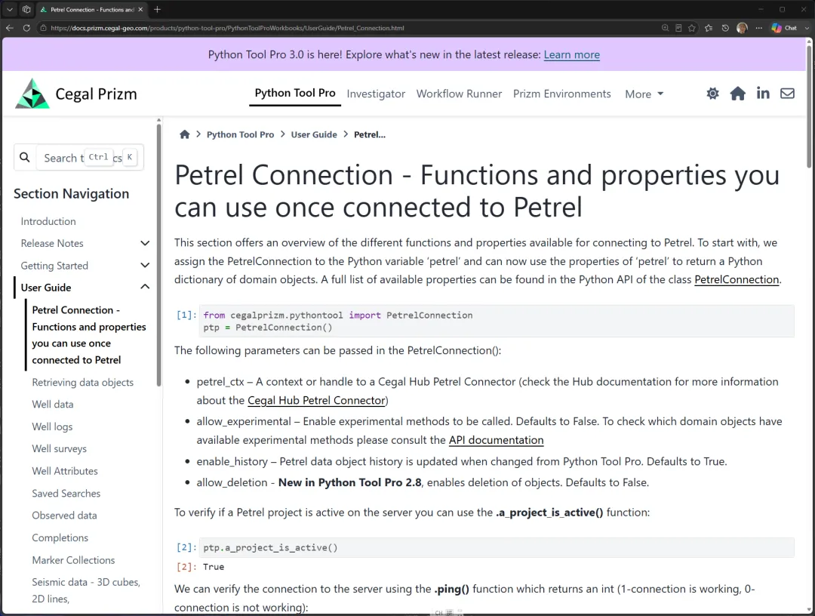Click the dropdown arrow beside Chat
This screenshot has width=815, height=616.
807,28
